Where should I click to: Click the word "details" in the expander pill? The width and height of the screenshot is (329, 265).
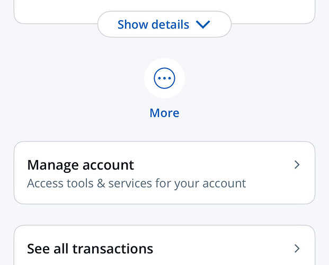coord(168,24)
